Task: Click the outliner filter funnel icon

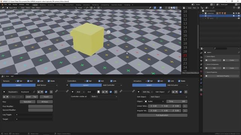Action: coord(234,7)
